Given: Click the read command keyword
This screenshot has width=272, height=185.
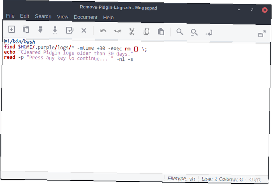Looking at the screenshot, I should (10, 57).
